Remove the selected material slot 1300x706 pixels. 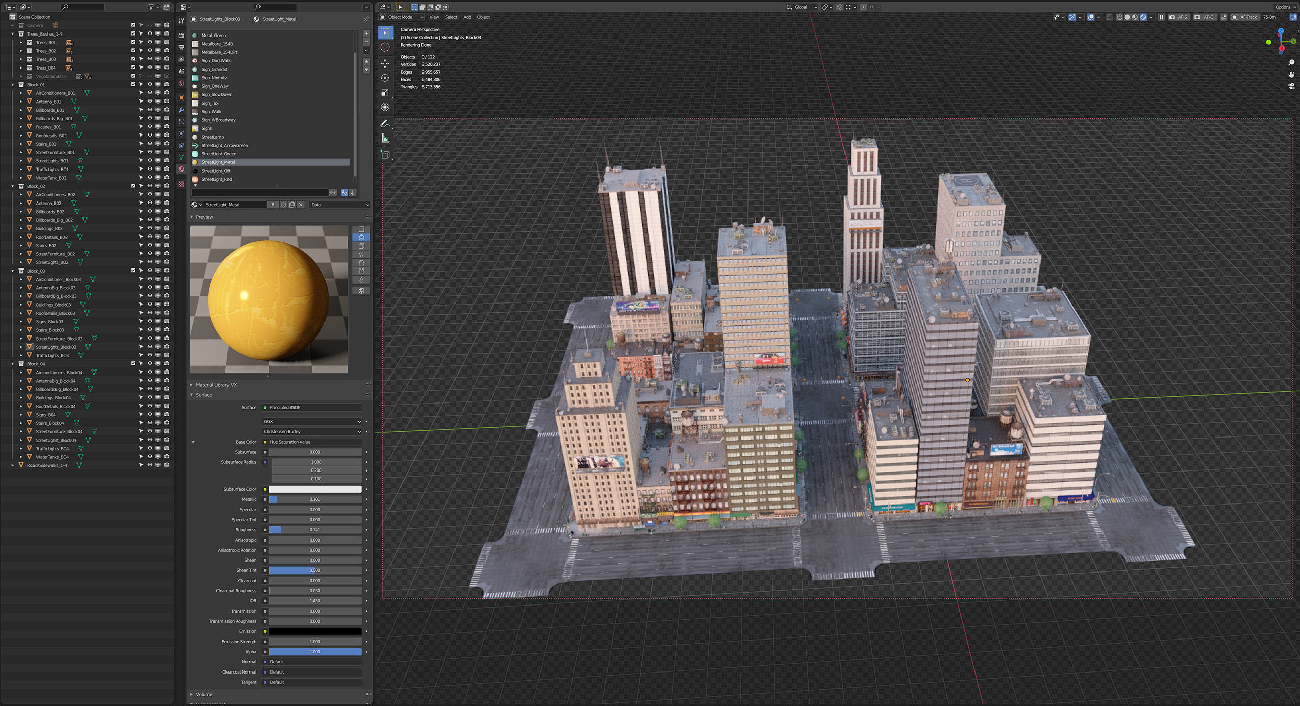click(x=366, y=42)
